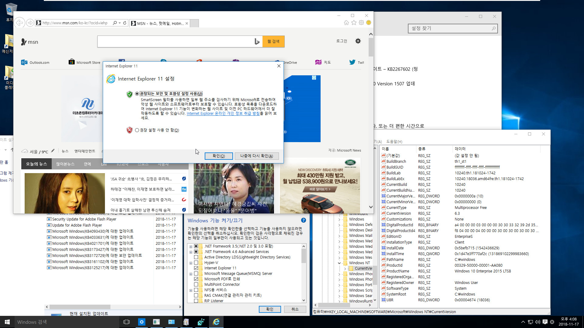The width and height of the screenshot is (584, 328).
Task: Expand Microsoft Message Queue Server node
Action: pyautogui.click(x=191, y=274)
